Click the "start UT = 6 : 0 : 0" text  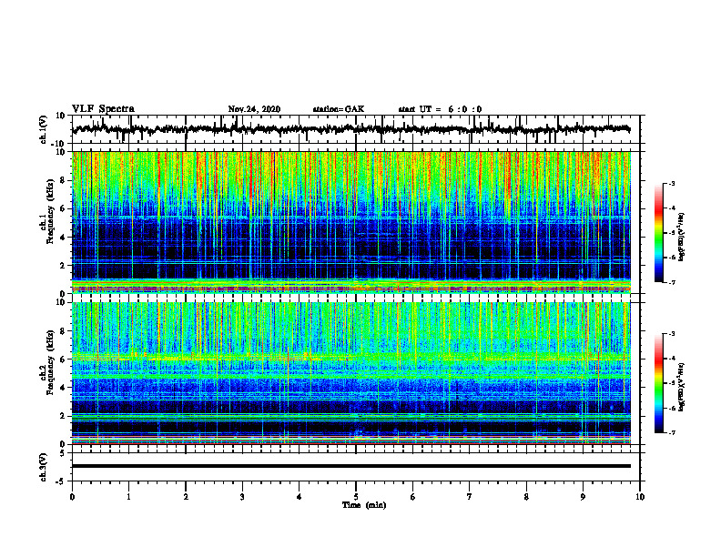click(x=440, y=109)
